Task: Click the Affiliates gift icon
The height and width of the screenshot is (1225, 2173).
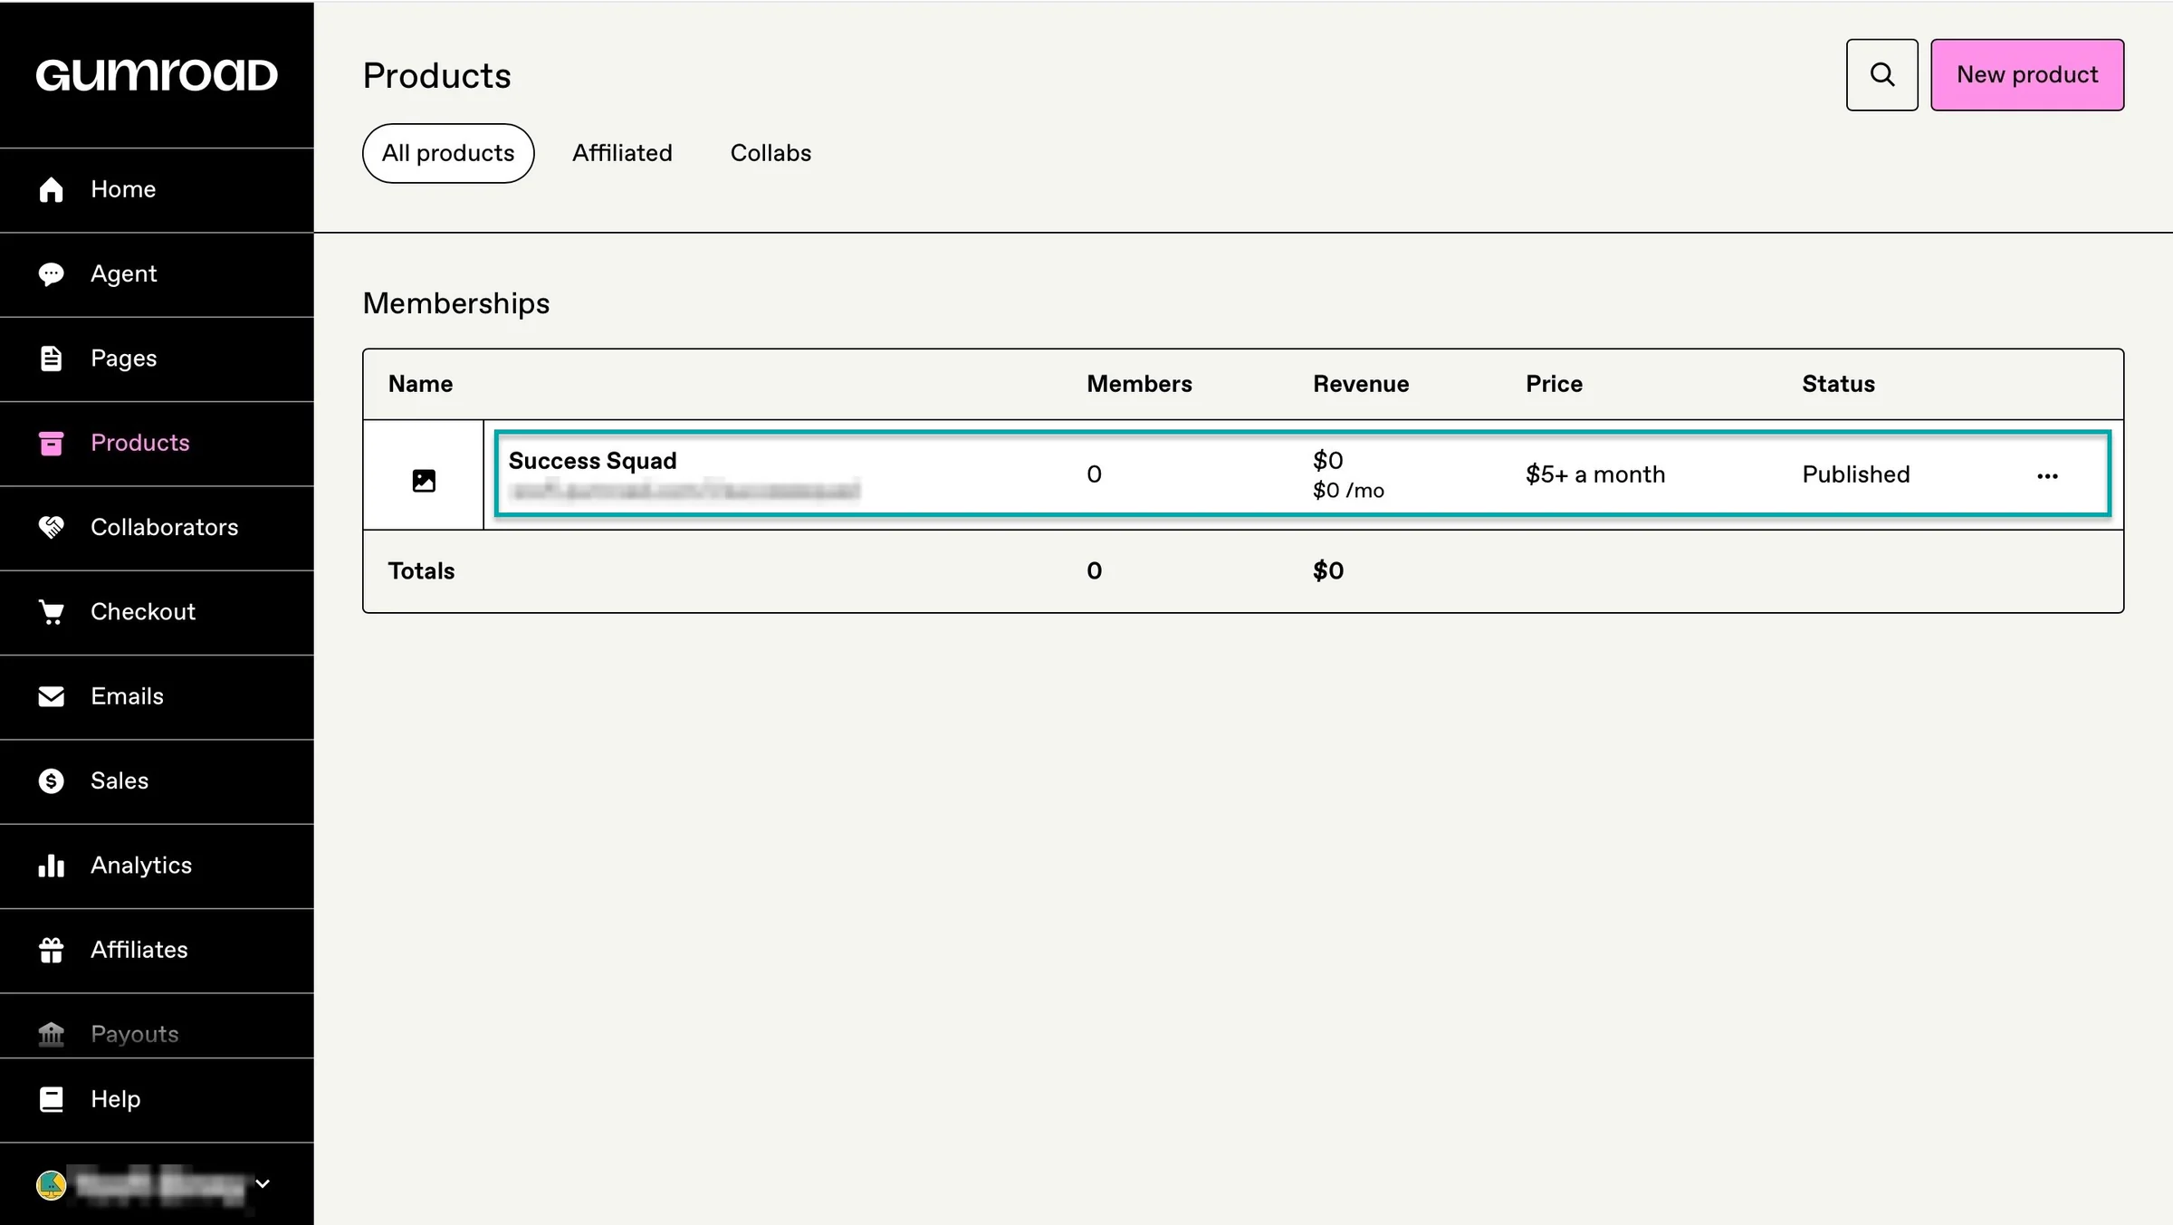Action: point(52,950)
